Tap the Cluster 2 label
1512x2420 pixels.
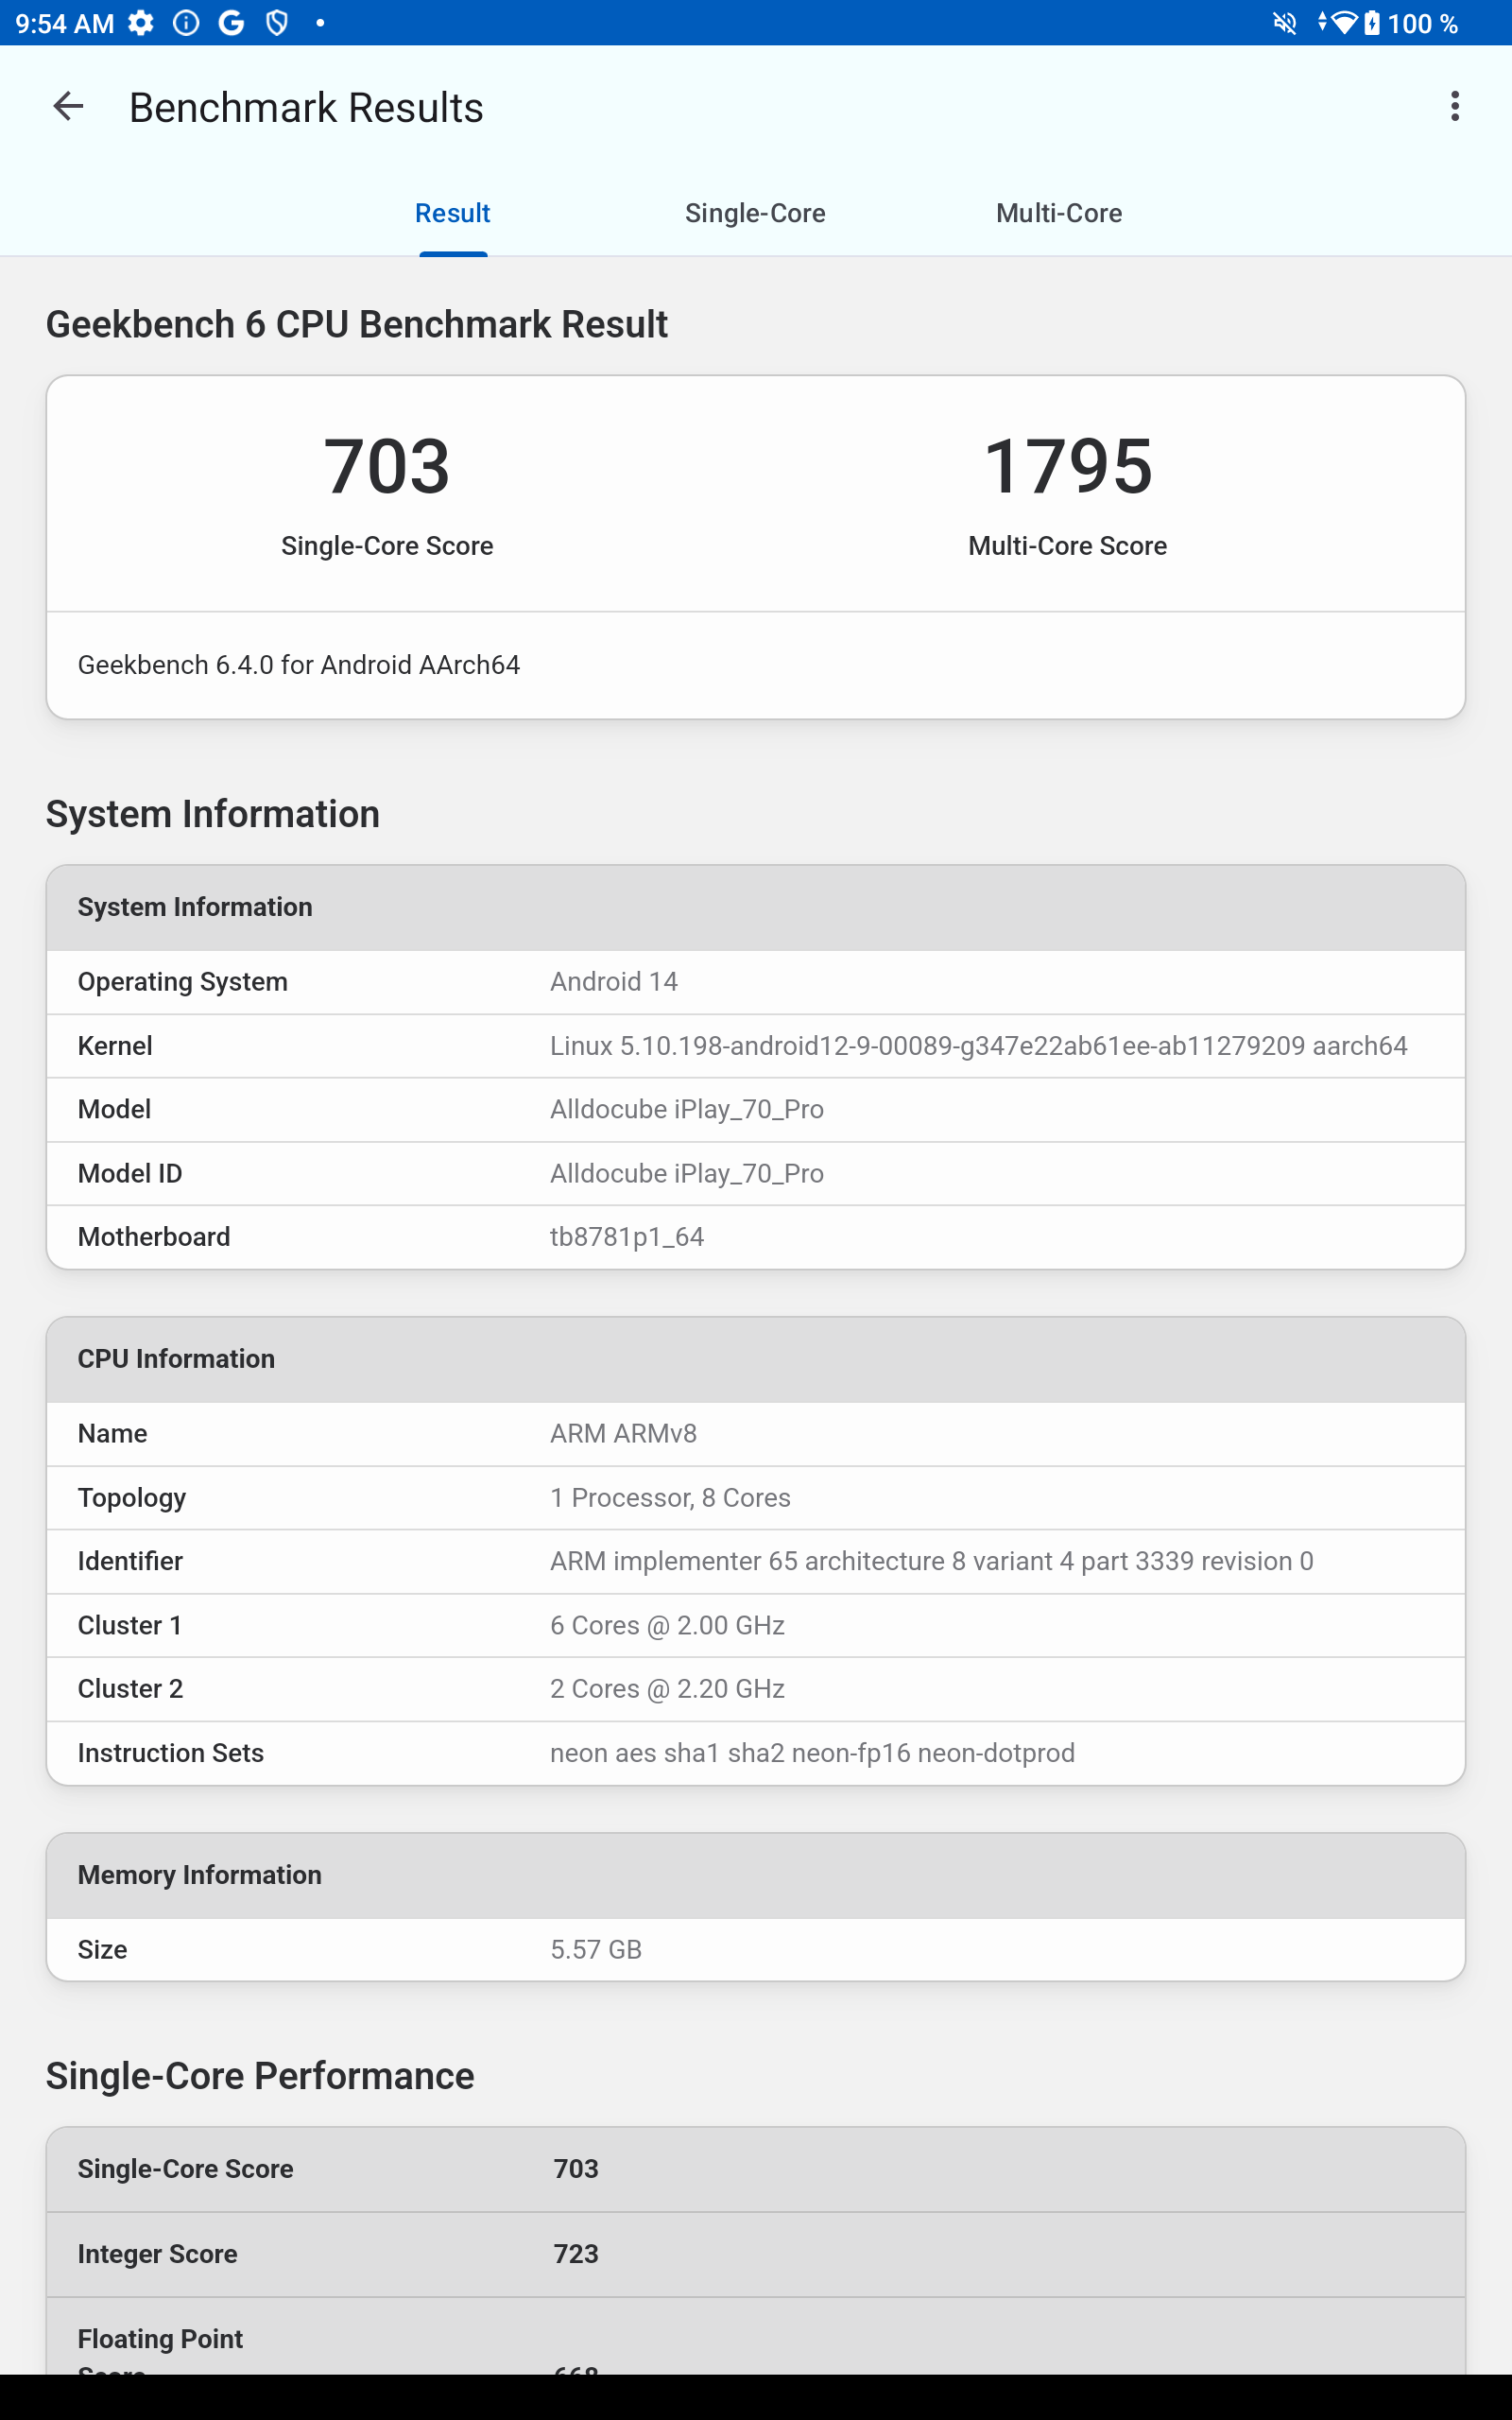pos(130,1689)
